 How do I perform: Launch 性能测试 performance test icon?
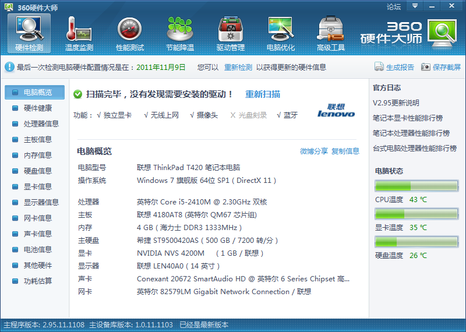(x=129, y=34)
